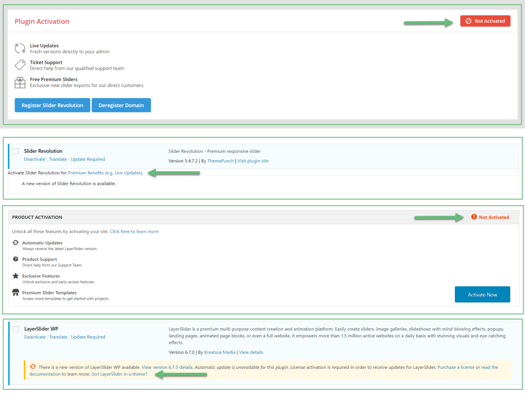Screen dimensions: 525x398
Task: Click the Exclusive Features star icon
Action: coord(15,276)
